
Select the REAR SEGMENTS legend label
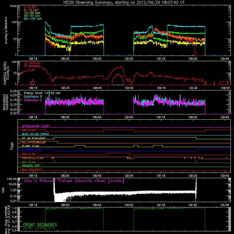pos(39,228)
